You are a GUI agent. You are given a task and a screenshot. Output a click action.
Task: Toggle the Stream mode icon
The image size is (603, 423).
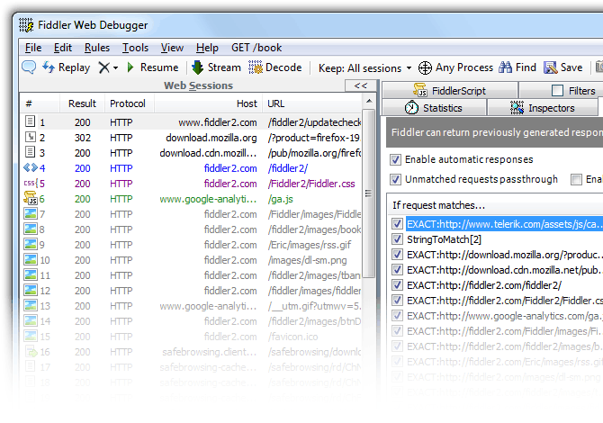[197, 67]
